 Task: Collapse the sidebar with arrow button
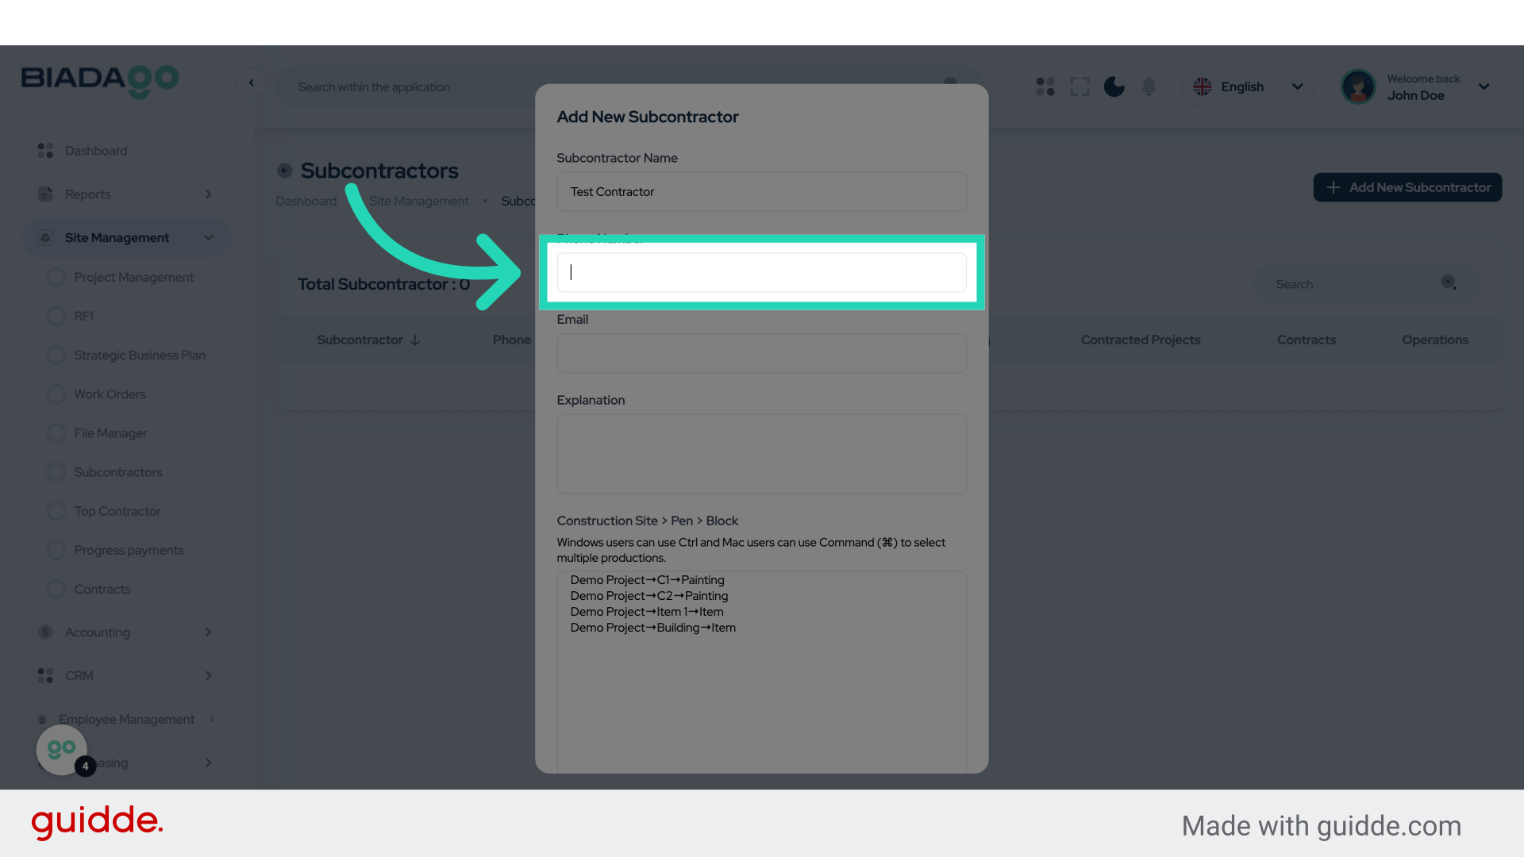tap(252, 83)
